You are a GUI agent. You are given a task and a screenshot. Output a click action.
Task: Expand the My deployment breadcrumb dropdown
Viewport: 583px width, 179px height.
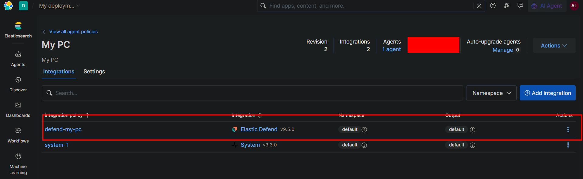60,6
